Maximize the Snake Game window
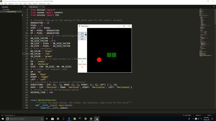The height and width of the screenshot is (121, 216). click(x=124, y=26)
